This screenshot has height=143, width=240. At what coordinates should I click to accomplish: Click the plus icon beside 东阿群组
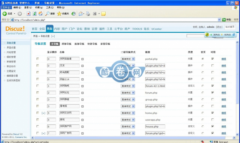coord(82,100)
